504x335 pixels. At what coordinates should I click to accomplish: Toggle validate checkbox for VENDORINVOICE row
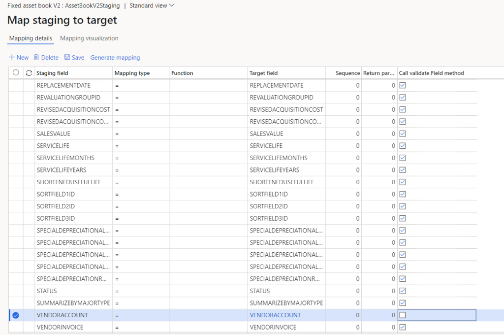tap(403, 327)
